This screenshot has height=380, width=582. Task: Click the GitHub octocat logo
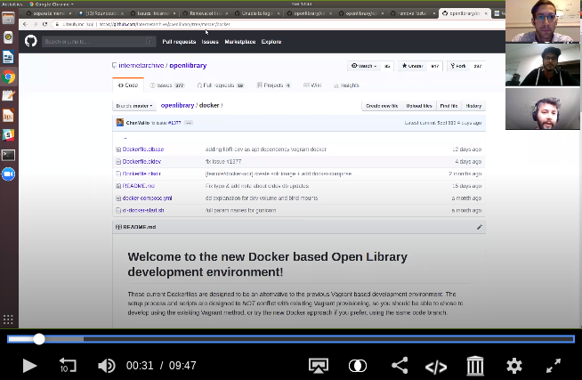pos(31,41)
